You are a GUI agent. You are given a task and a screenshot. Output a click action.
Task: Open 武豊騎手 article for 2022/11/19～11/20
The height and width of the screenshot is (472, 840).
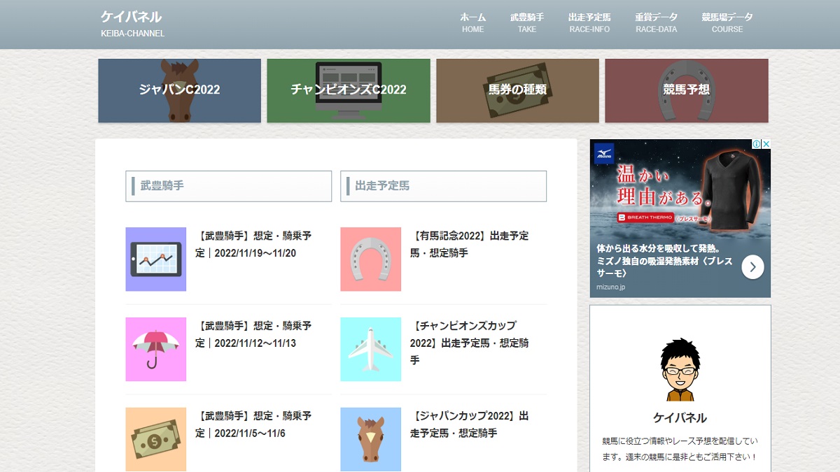click(x=253, y=244)
